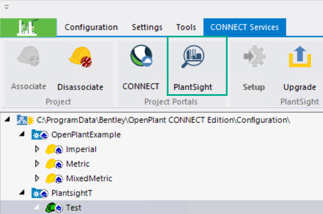Collapse the PlantsightT folder
Viewport: 323px width, 214px height.
click(x=22, y=192)
